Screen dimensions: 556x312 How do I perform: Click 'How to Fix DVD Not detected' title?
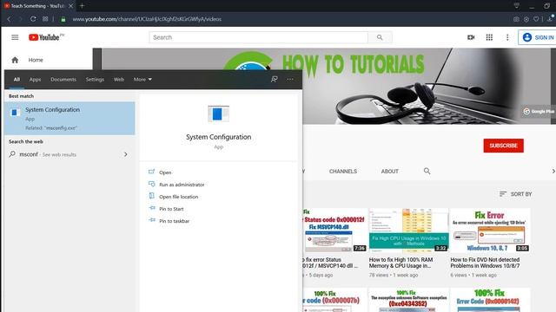[x=485, y=263]
